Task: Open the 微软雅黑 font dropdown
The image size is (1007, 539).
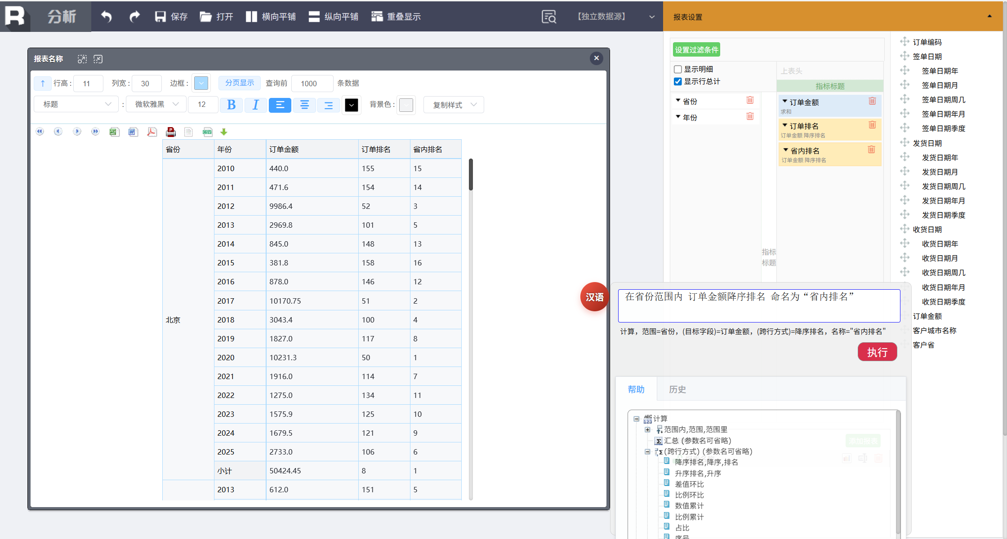Action: click(x=156, y=105)
